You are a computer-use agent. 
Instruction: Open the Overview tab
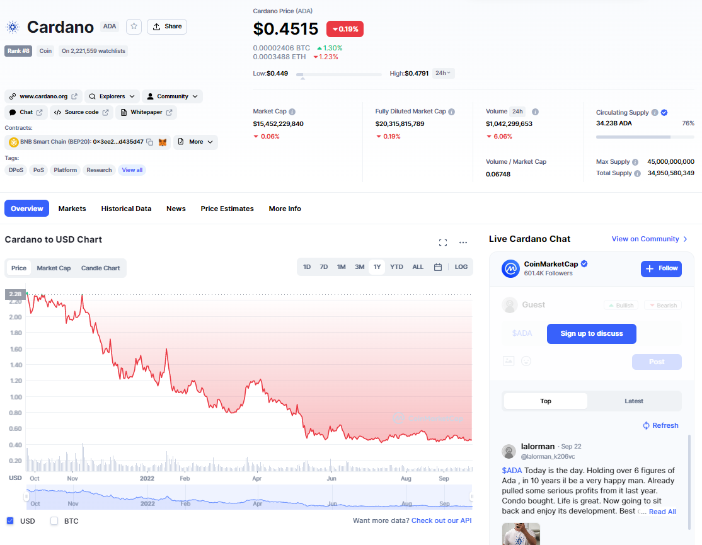point(27,209)
